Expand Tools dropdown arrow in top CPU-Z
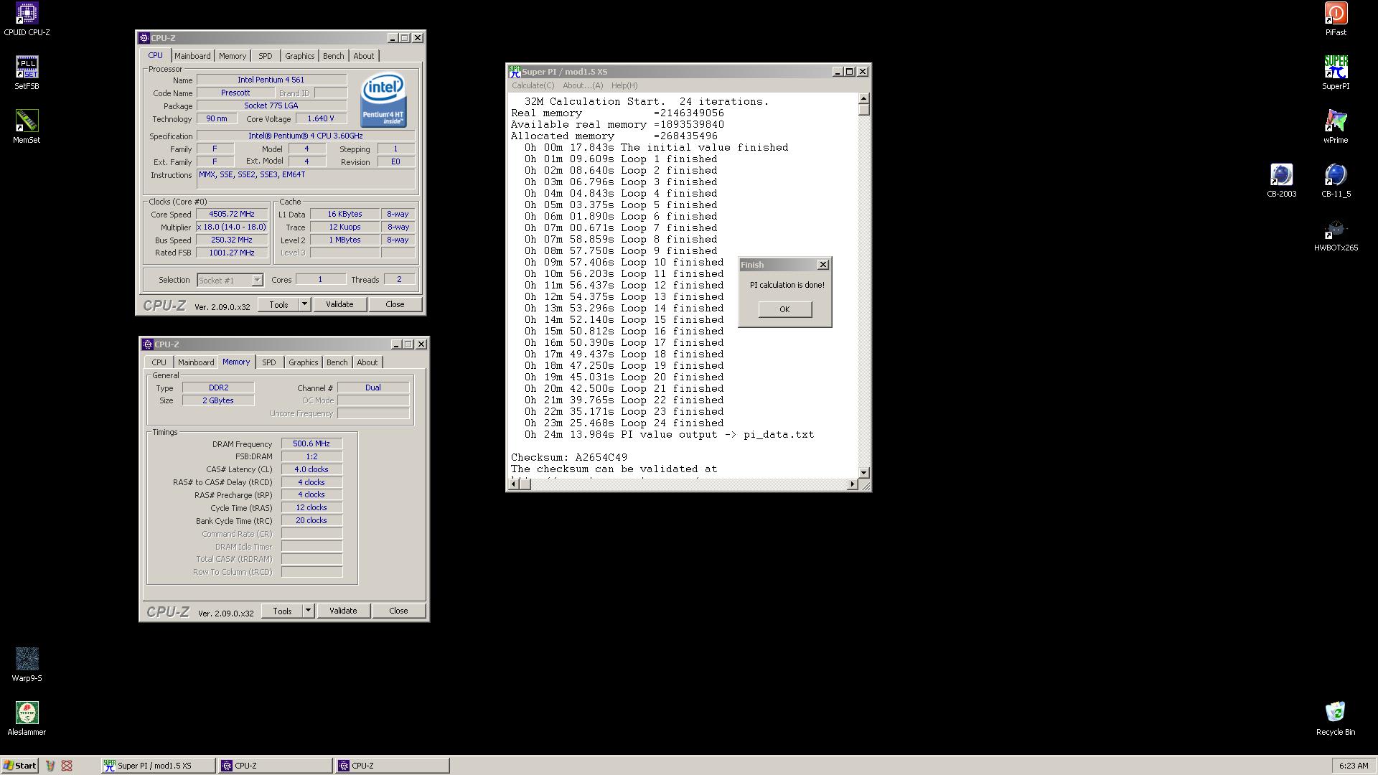The height and width of the screenshot is (775, 1378). point(304,304)
